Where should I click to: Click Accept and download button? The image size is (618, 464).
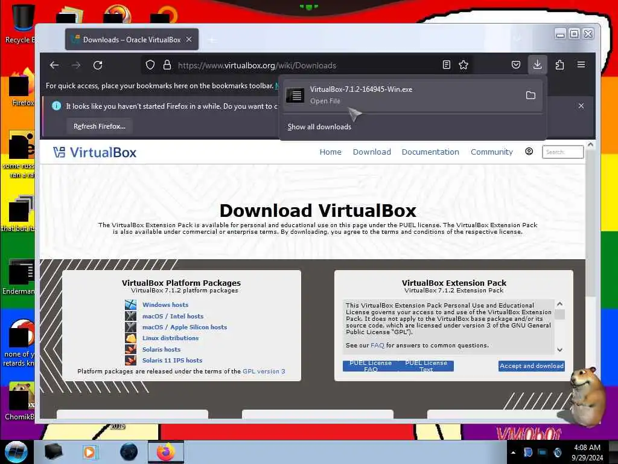click(x=531, y=366)
